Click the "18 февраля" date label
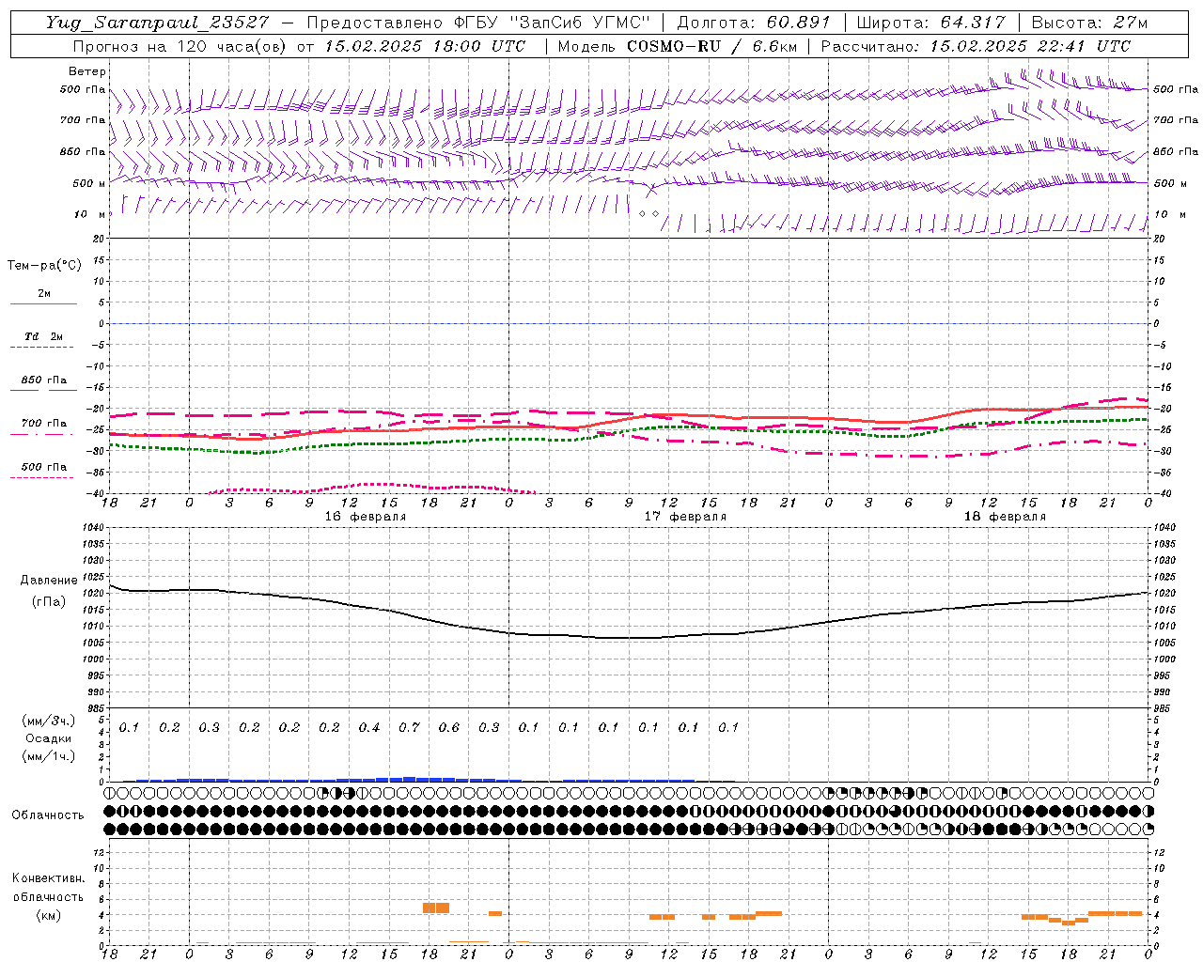The width and height of the screenshot is (1203, 962). (1005, 517)
